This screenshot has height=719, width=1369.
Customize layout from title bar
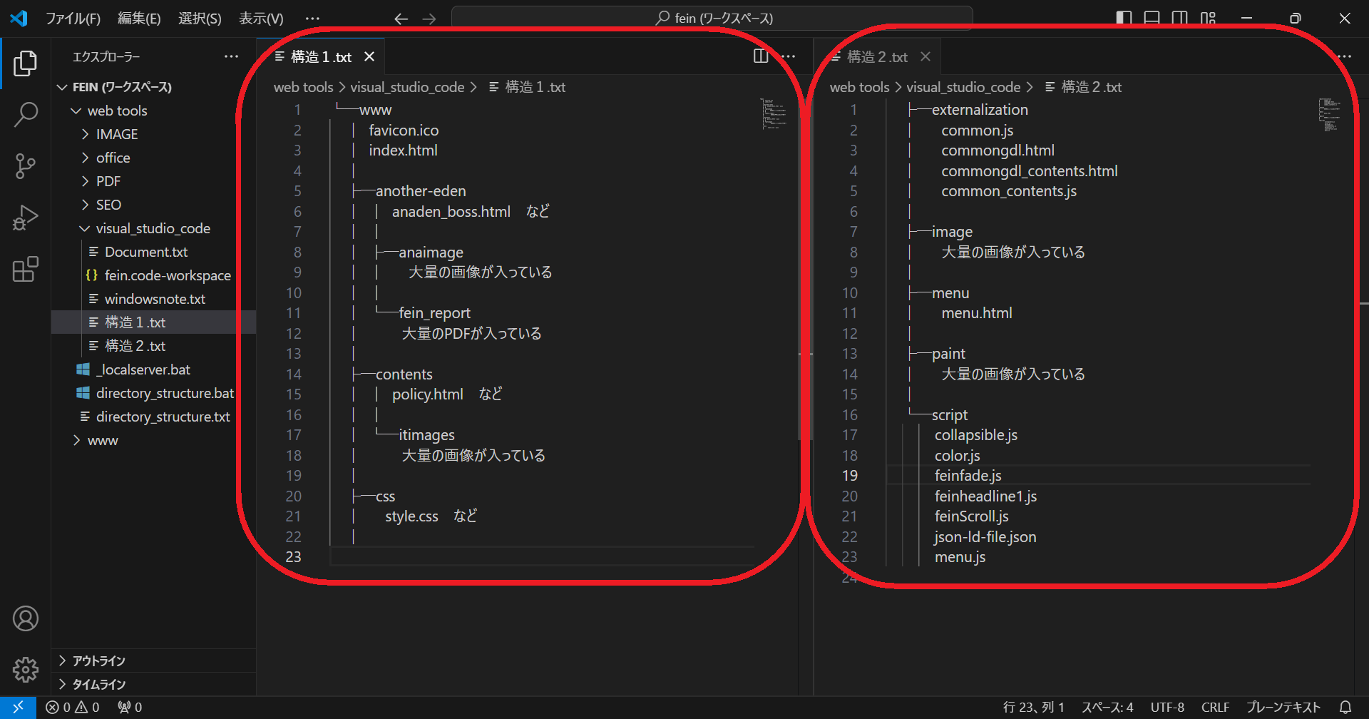pyautogui.click(x=1208, y=19)
